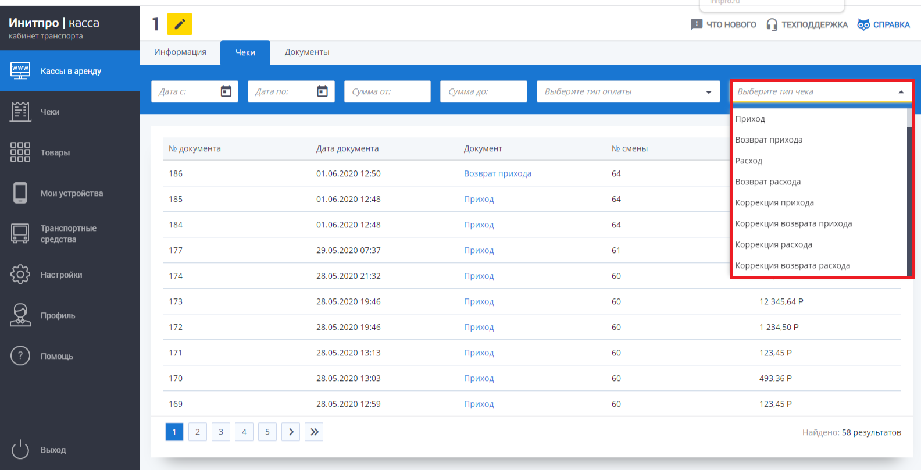Open Кассы в аренду menu item
Image resolution: width=921 pixels, height=473 pixels.
tap(70, 71)
